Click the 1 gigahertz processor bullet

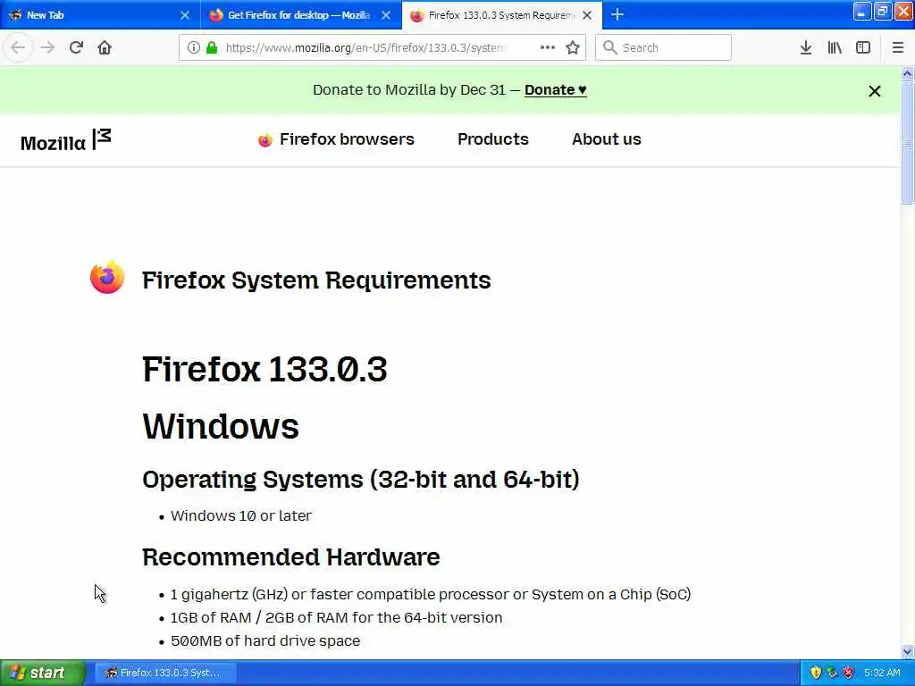tap(430, 594)
